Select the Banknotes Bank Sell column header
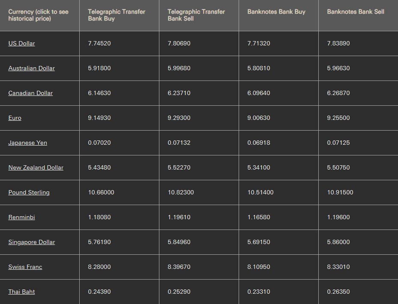This screenshot has width=398, height=304. [x=356, y=12]
